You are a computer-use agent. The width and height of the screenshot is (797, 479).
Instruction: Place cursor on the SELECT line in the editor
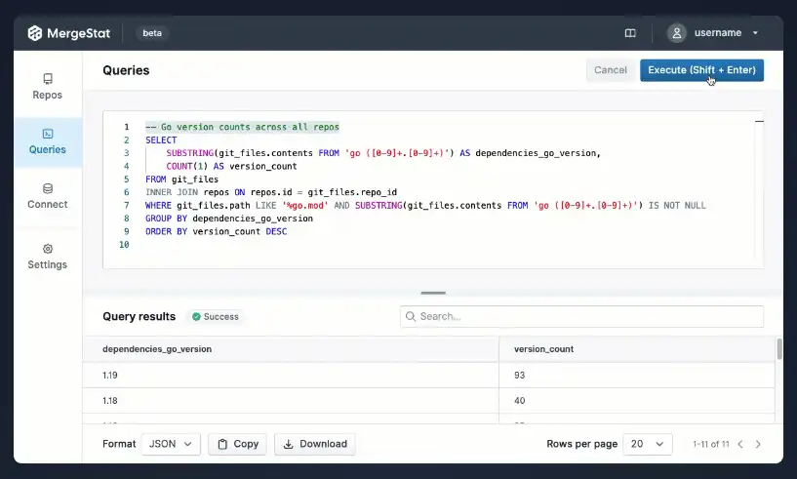click(x=161, y=140)
